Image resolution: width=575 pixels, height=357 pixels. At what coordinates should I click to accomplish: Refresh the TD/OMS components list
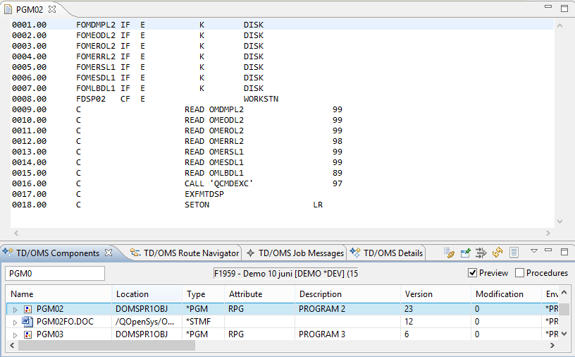coord(497,252)
